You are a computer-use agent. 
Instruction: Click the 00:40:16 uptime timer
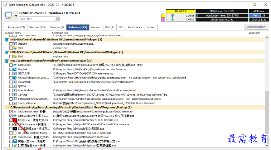coord(181,11)
